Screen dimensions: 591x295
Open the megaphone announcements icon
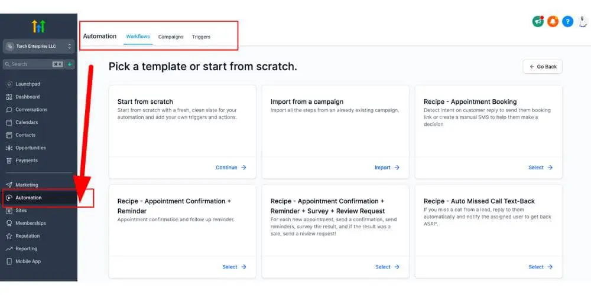pyautogui.click(x=538, y=22)
